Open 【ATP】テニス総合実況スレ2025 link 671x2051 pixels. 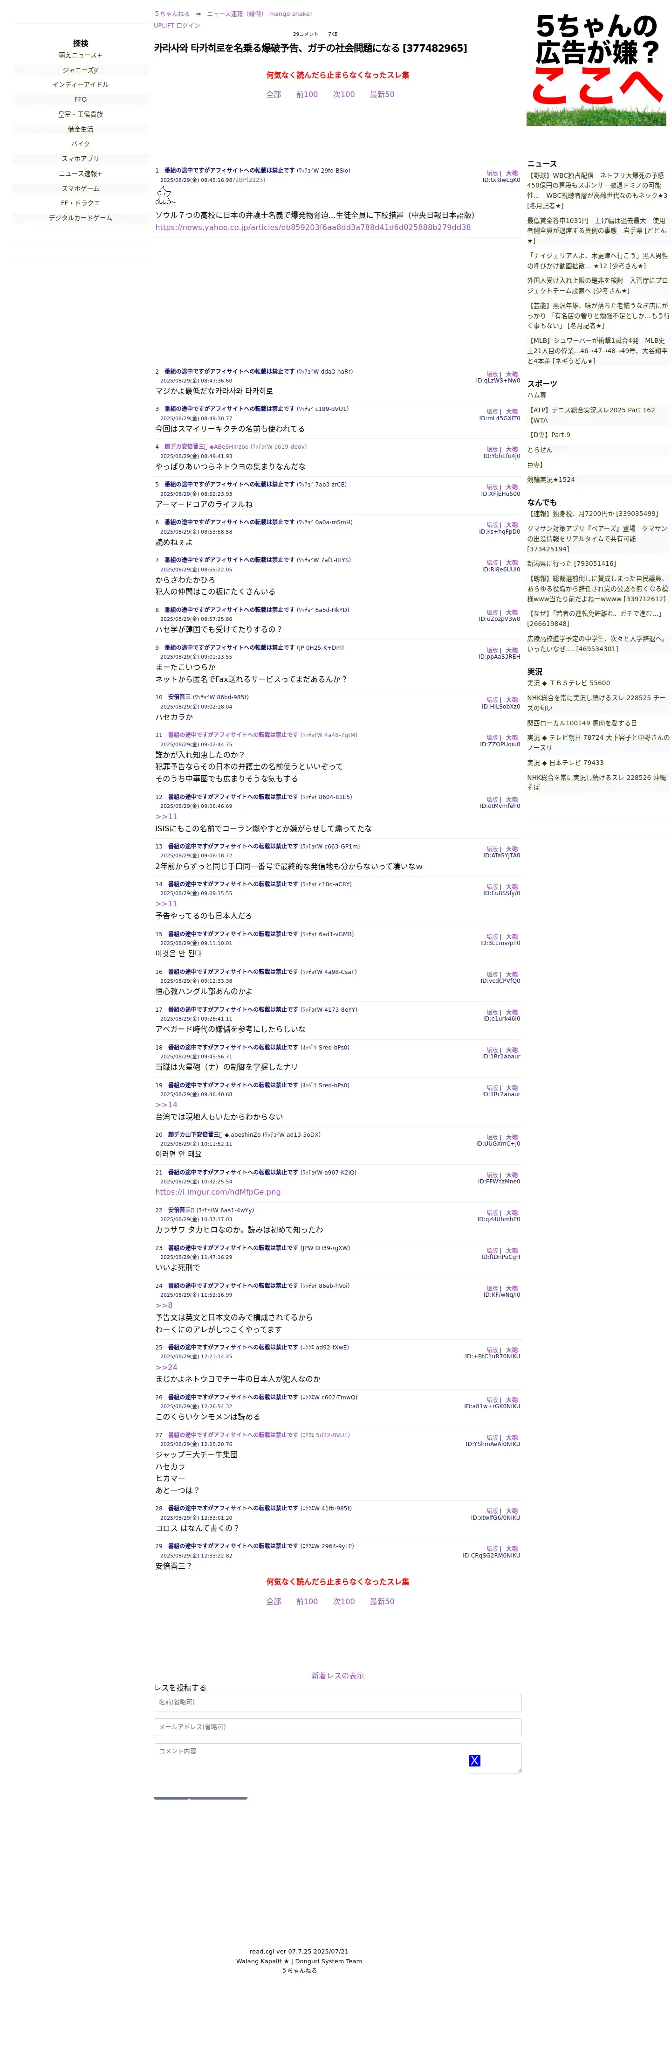[591, 415]
